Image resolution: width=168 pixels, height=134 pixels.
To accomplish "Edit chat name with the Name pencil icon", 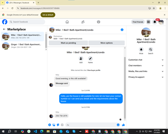I will [90, 59].
